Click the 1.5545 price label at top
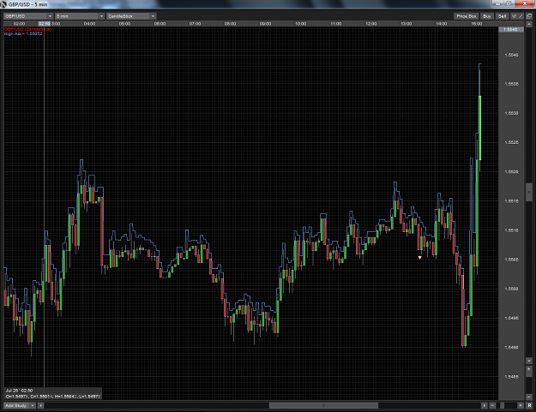This screenshot has height=412, width=536. [x=511, y=30]
